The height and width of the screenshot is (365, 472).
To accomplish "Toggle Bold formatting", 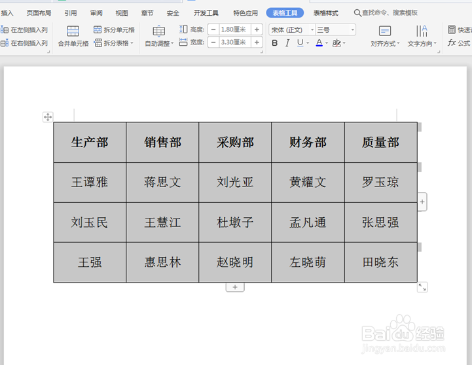I will (274, 43).
